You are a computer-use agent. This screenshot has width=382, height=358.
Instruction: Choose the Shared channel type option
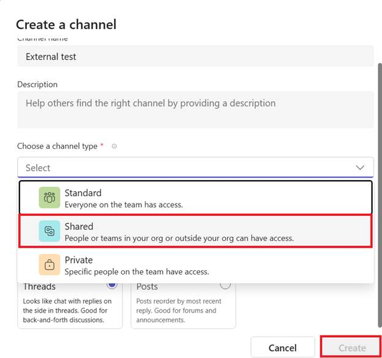(x=195, y=231)
